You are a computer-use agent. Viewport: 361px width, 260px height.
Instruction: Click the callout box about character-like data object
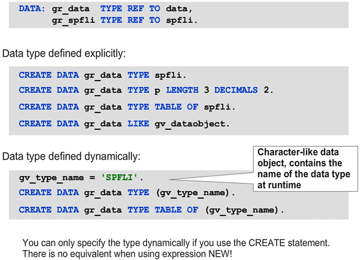point(304,169)
